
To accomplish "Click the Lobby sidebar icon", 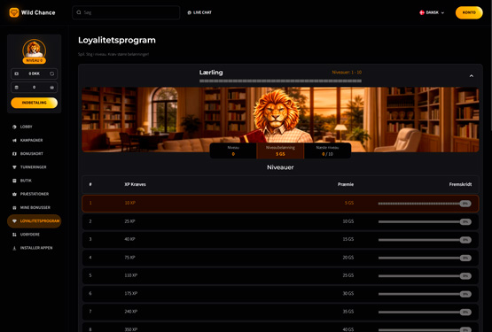I will click(x=14, y=127).
